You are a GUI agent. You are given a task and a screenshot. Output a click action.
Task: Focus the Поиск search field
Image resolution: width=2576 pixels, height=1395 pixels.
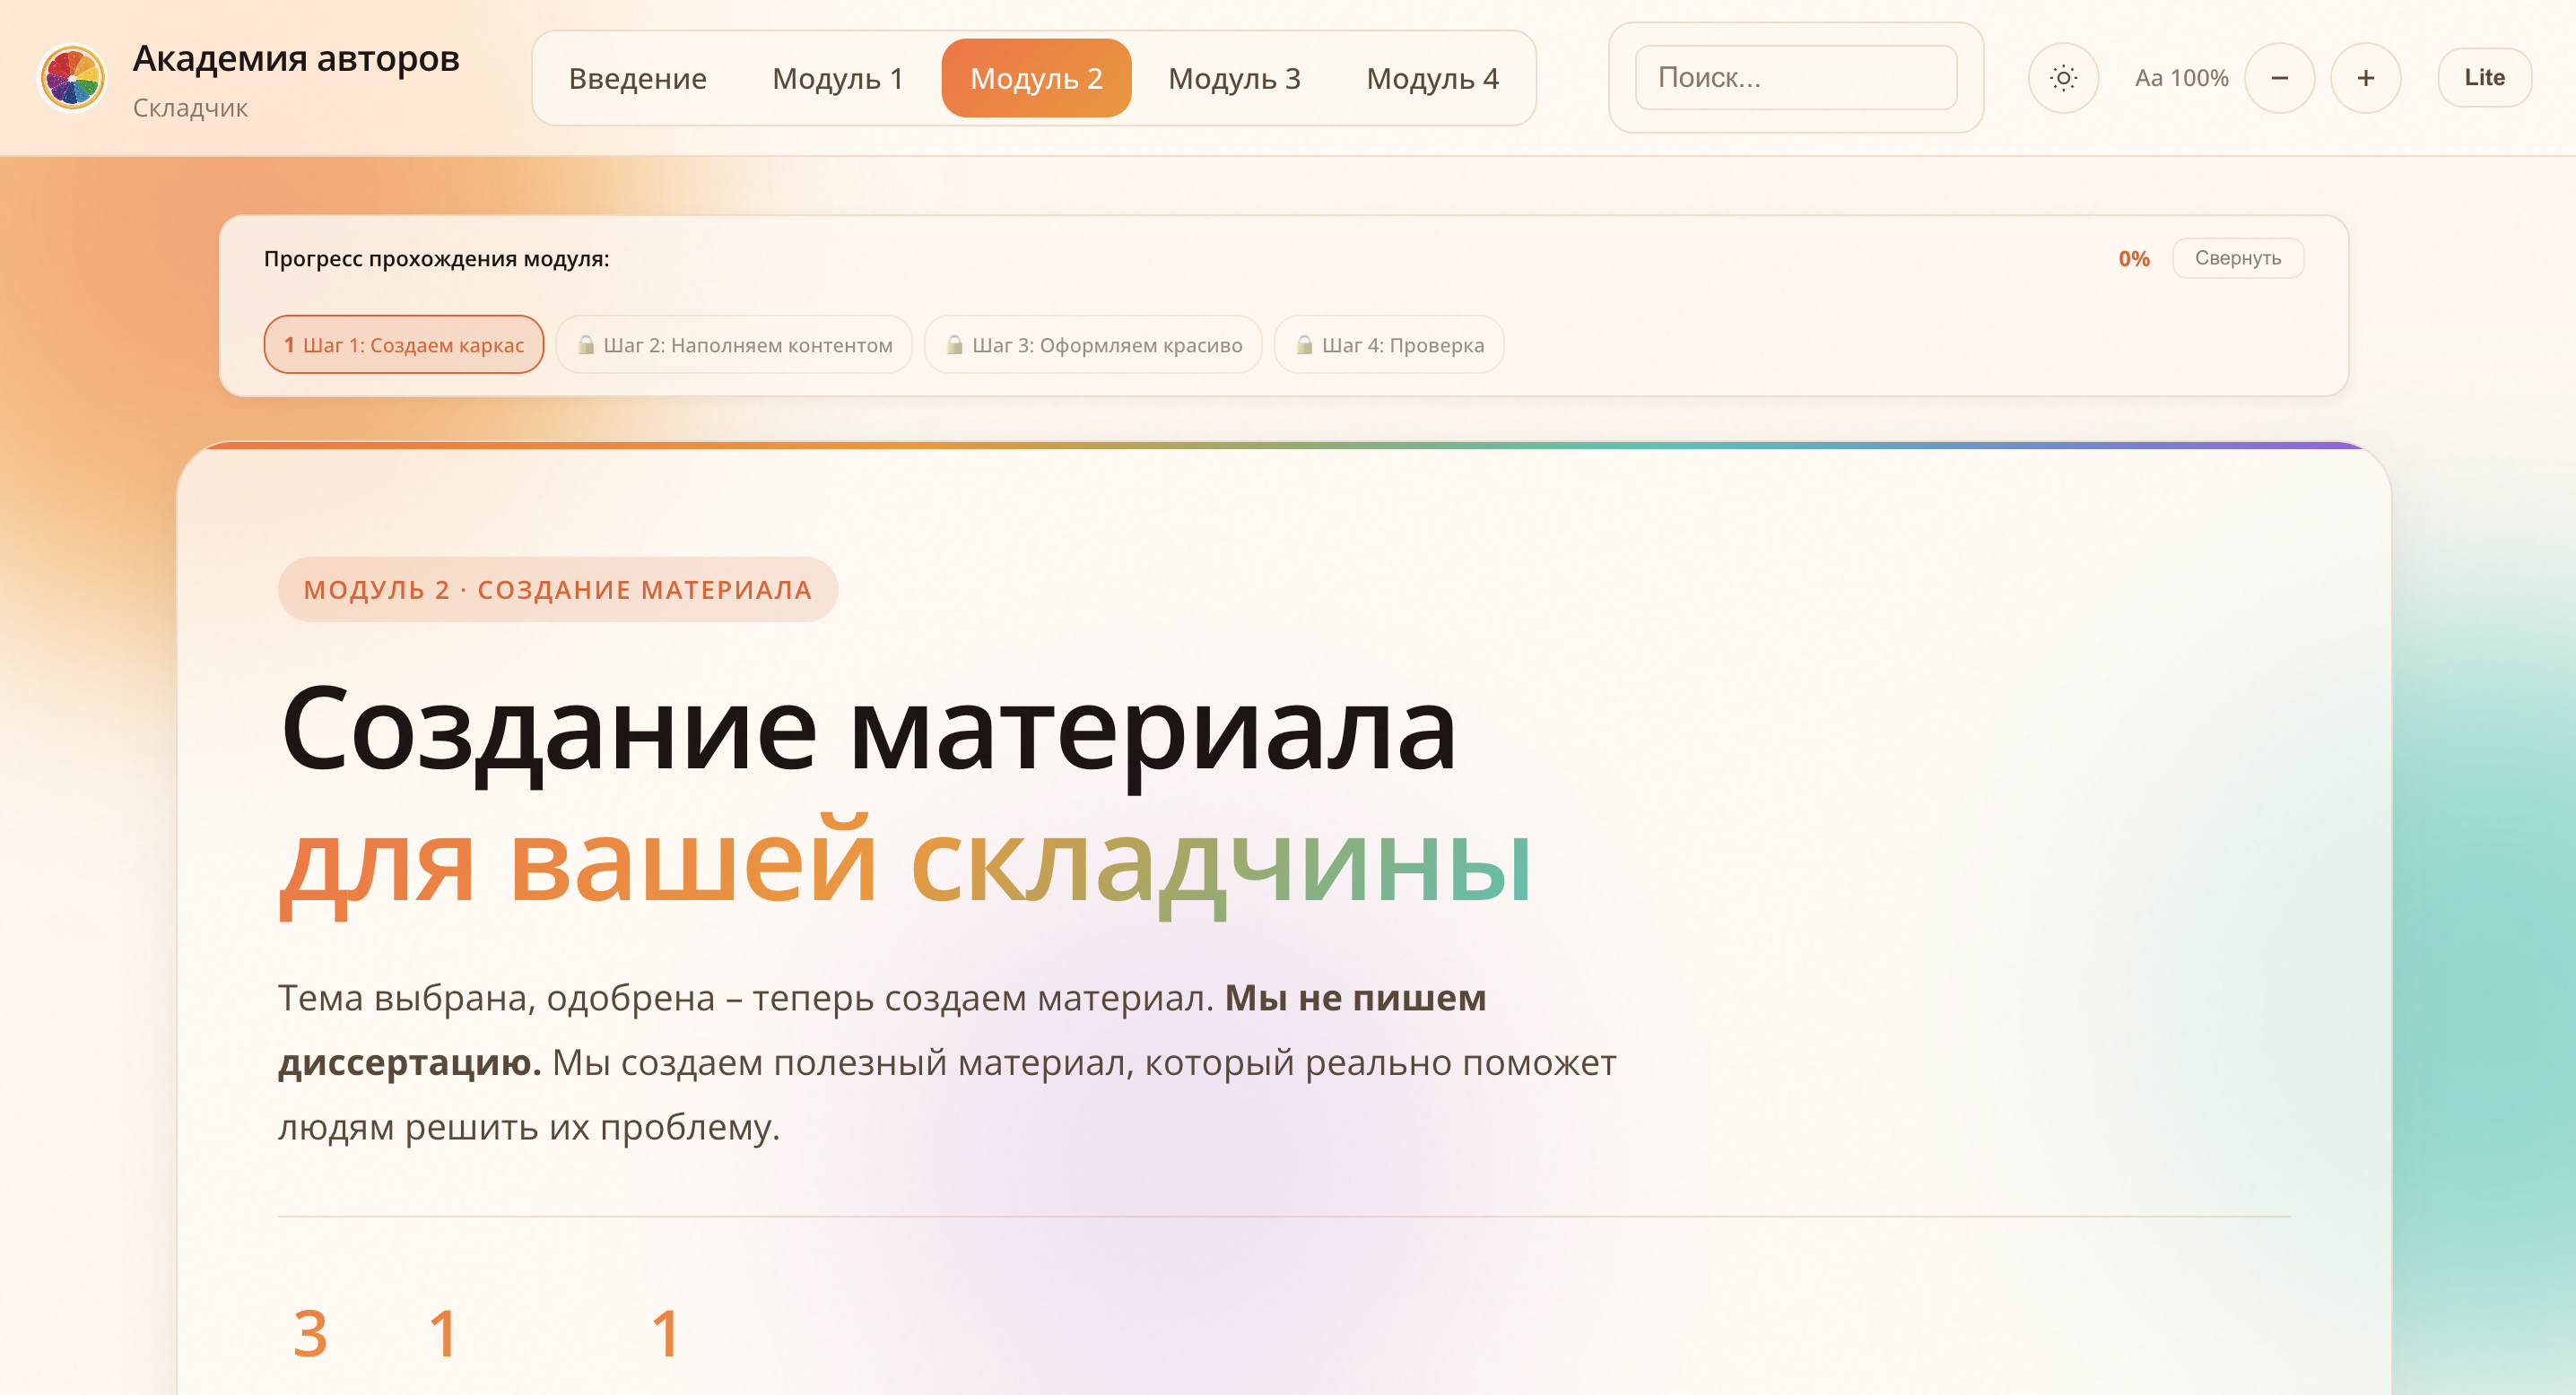click(1795, 78)
